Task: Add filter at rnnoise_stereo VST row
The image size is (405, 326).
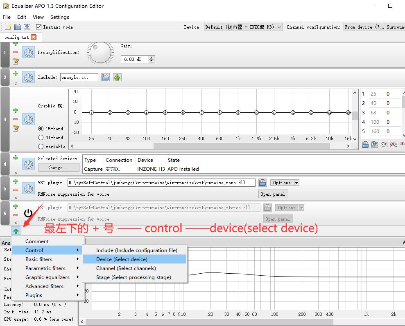Action: [x=16, y=206]
